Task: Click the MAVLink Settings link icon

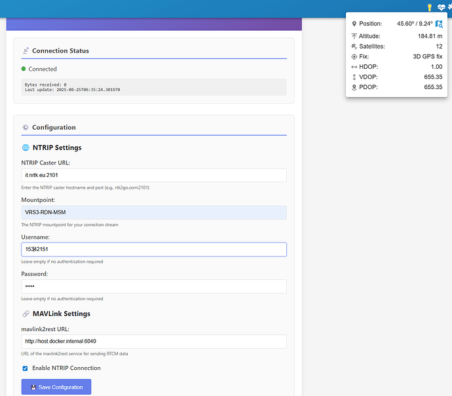Action: coord(26,314)
